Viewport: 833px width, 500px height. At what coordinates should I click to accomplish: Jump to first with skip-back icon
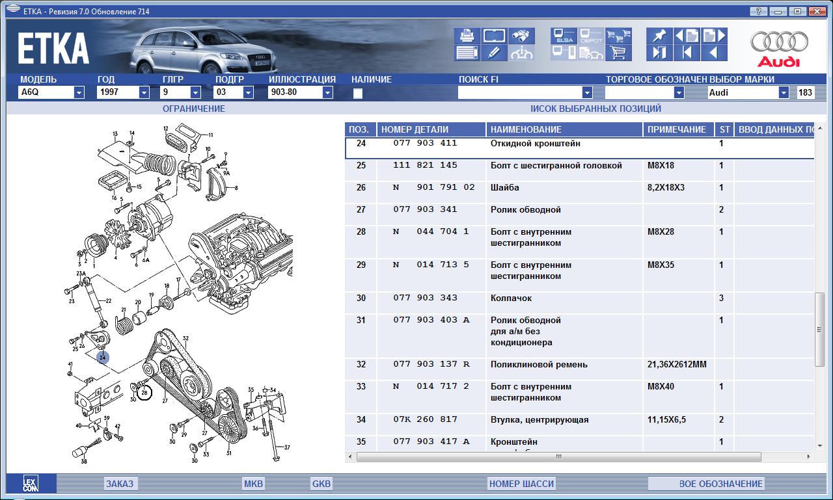[687, 53]
